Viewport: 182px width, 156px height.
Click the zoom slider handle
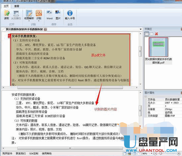tap(160, 153)
